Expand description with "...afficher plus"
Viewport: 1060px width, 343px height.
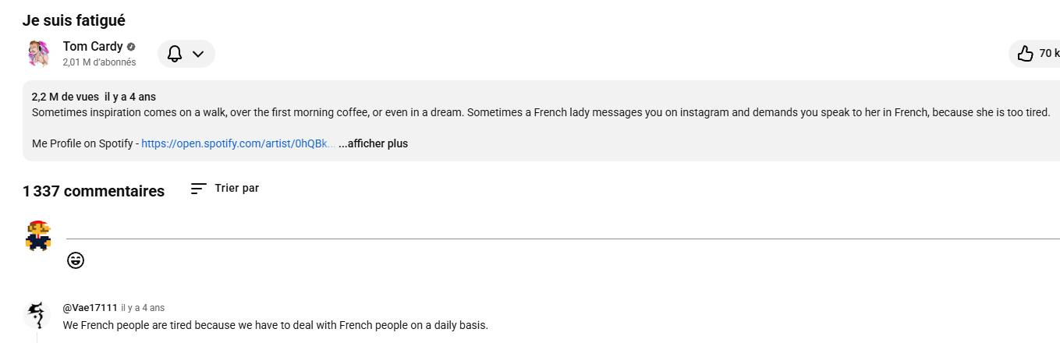pyautogui.click(x=373, y=143)
